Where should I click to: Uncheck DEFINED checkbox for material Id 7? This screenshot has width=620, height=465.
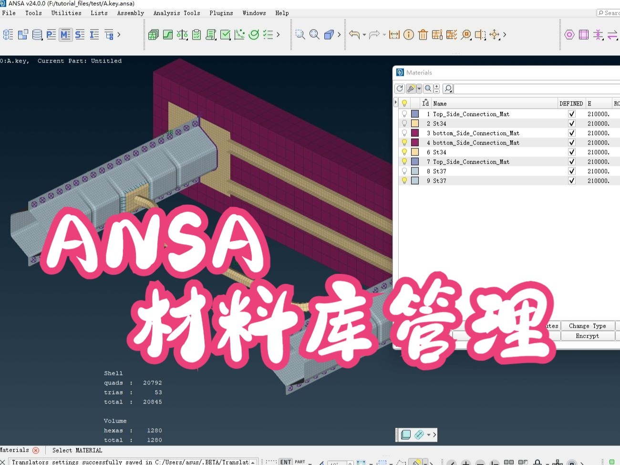(x=571, y=162)
